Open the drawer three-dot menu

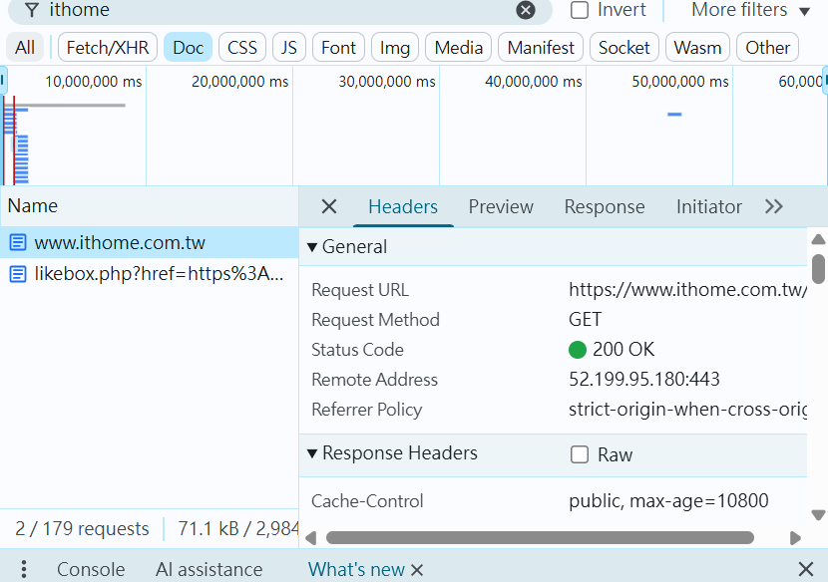(x=24, y=569)
